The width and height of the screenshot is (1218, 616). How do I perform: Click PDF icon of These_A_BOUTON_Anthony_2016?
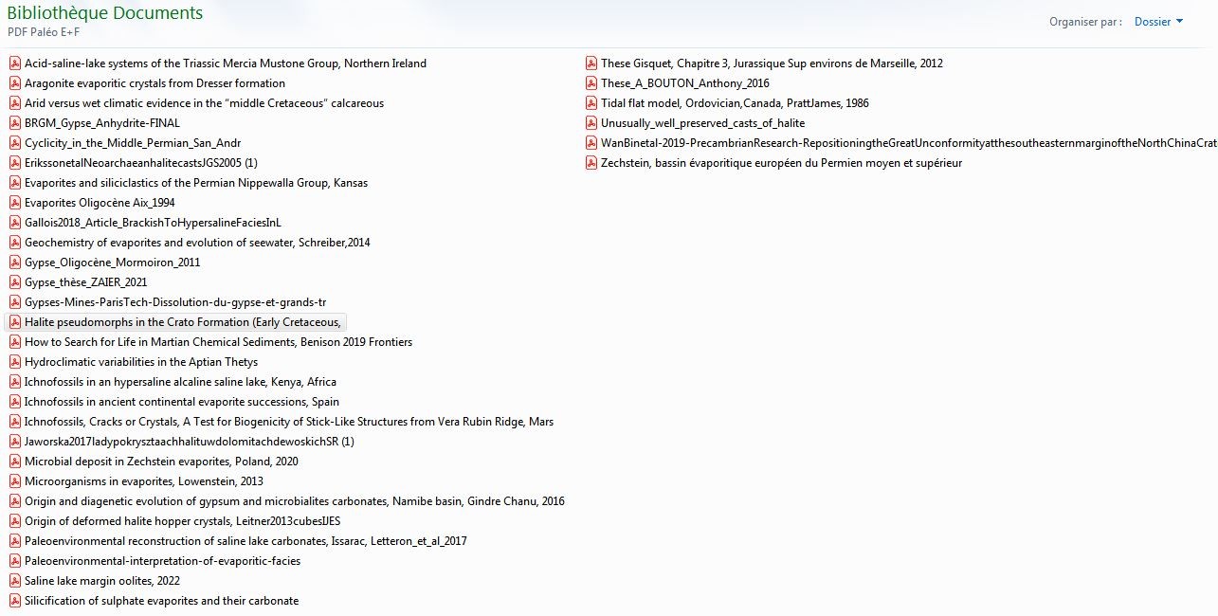(x=591, y=83)
